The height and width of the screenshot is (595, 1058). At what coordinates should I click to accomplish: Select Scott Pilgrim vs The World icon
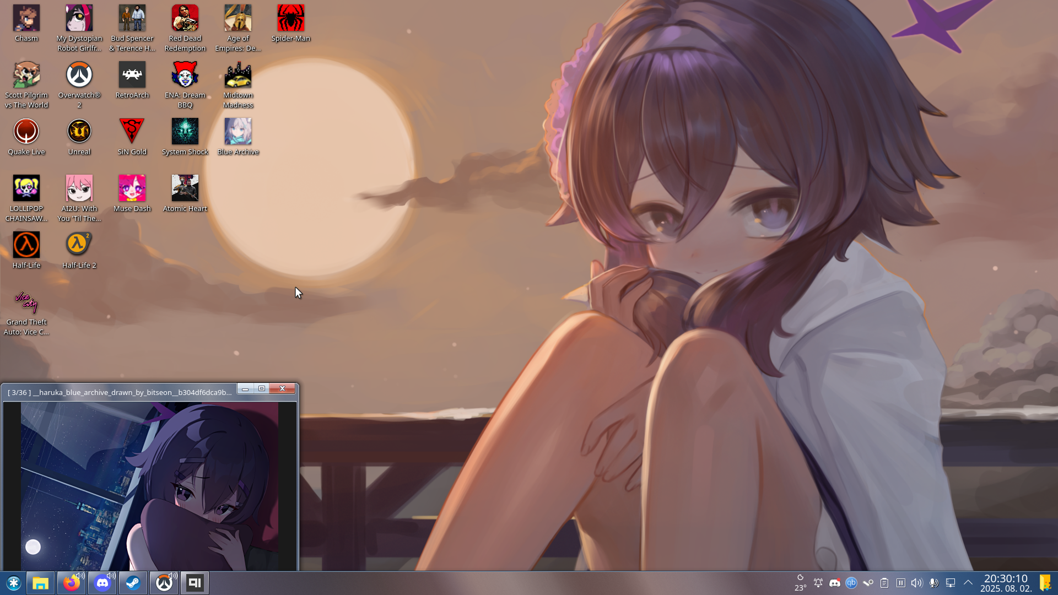26,85
